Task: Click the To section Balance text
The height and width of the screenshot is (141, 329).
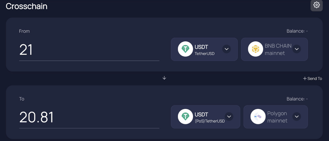Action: pyautogui.click(x=297, y=99)
